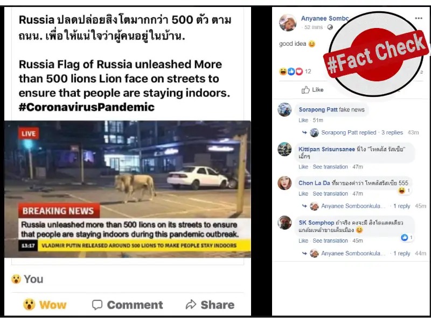
Task: Click the thumbs-up Like icon under post
Action: pos(305,89)
